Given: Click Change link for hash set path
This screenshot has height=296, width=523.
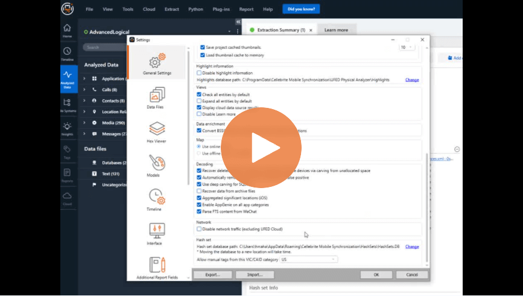Looking at the screenshot, I should pyautogui.click(x=412, y=247).
